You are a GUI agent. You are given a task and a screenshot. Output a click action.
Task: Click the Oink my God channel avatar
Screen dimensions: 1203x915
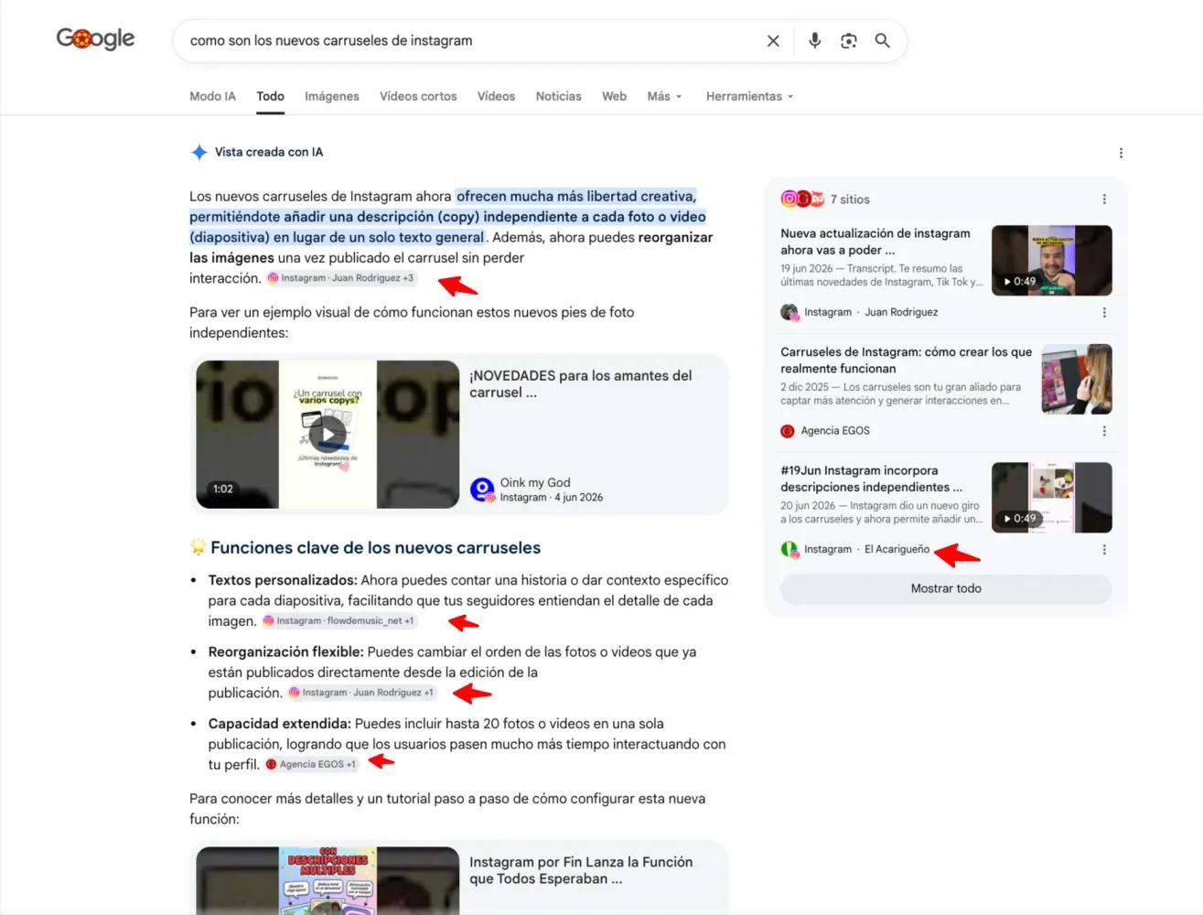coord(482,490)
